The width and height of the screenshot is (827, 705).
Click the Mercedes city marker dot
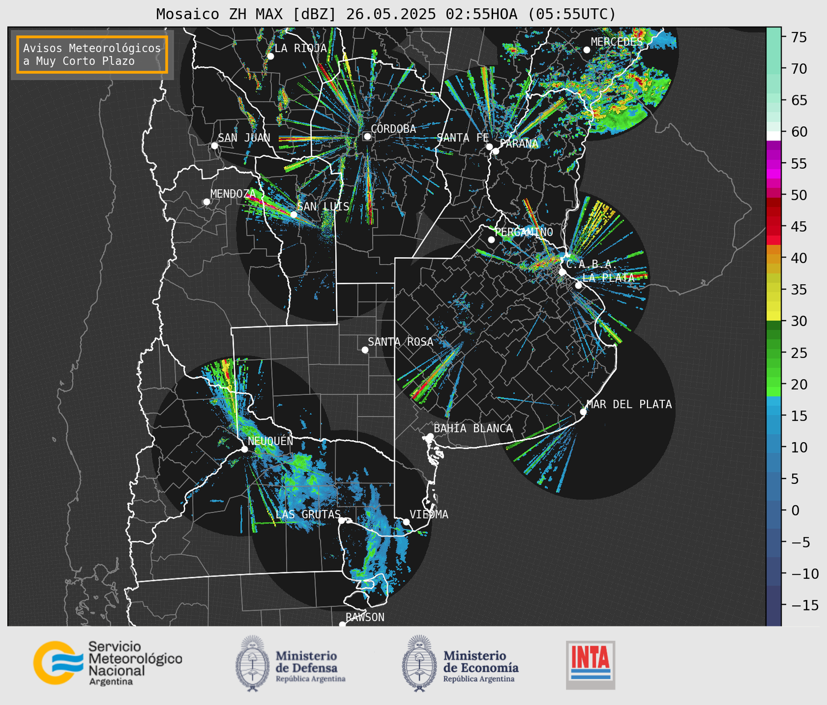click(586, 50)
